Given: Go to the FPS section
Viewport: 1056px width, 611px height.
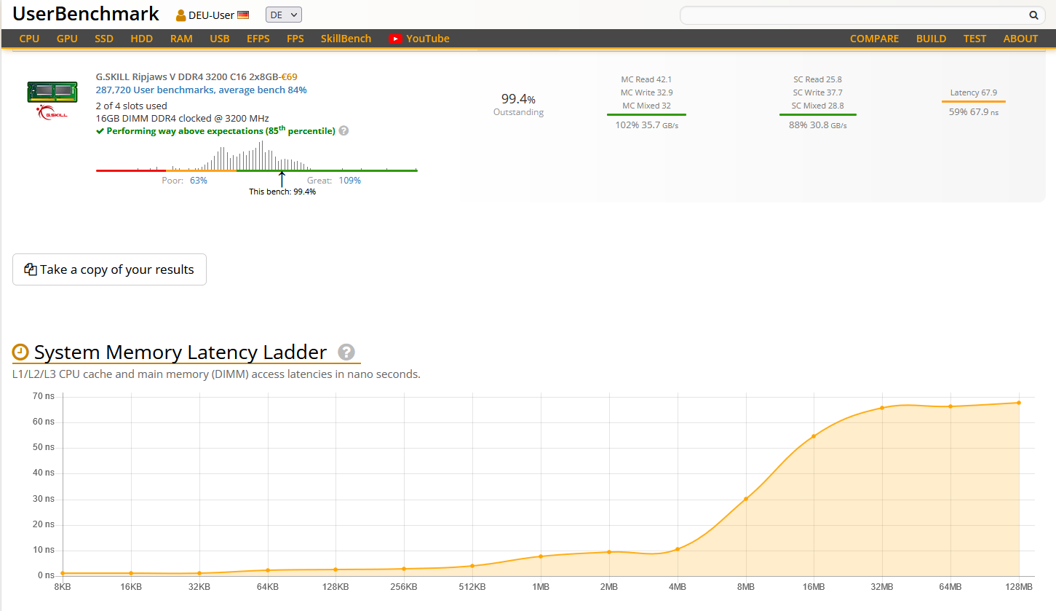Looking at the screenshot, I should (295, 39).
